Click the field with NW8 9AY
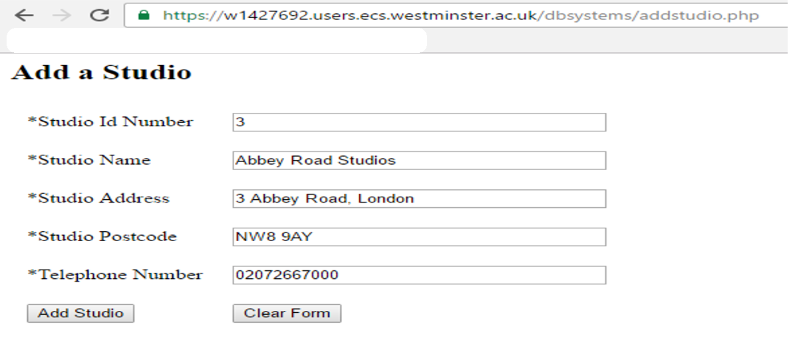The height and width of the screenshot is (344, 791). (419, 236)
